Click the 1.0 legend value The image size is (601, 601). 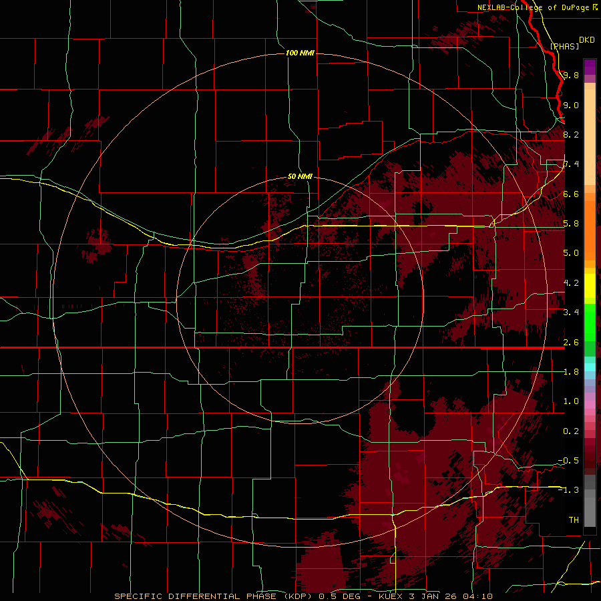click(571, 401)
